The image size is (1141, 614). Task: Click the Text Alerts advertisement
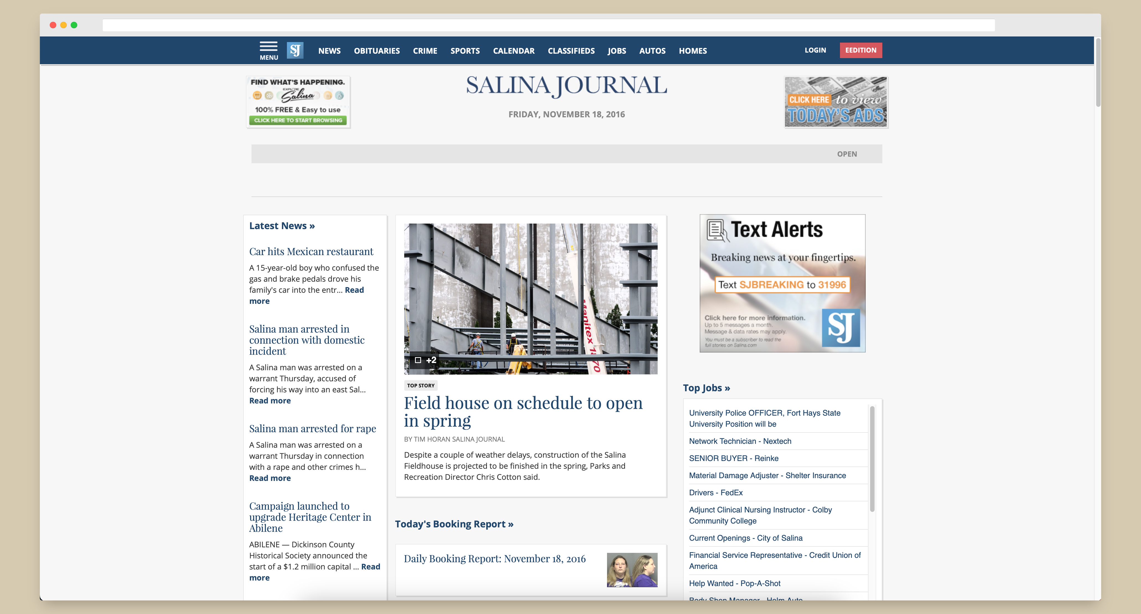click(782, 284)
